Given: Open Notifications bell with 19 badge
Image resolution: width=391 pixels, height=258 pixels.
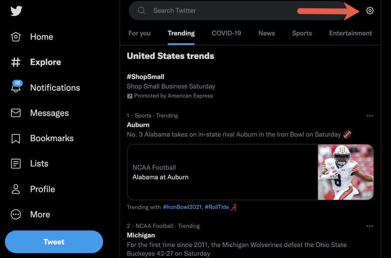Looking at the screenshot, I should tap(16, 87).
